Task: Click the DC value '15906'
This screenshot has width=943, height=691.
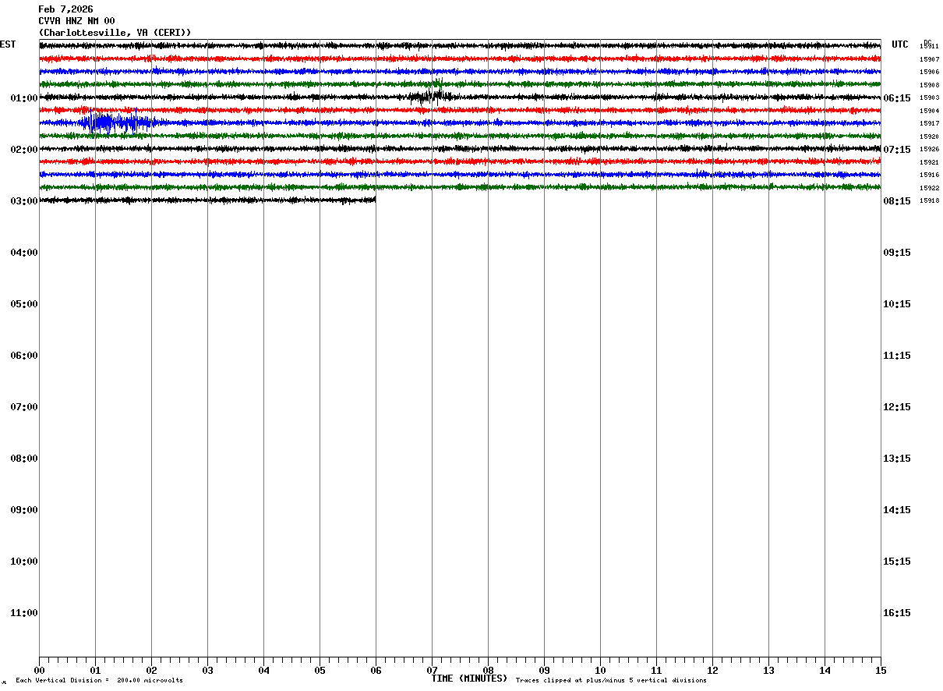Action: click(929, 73)
